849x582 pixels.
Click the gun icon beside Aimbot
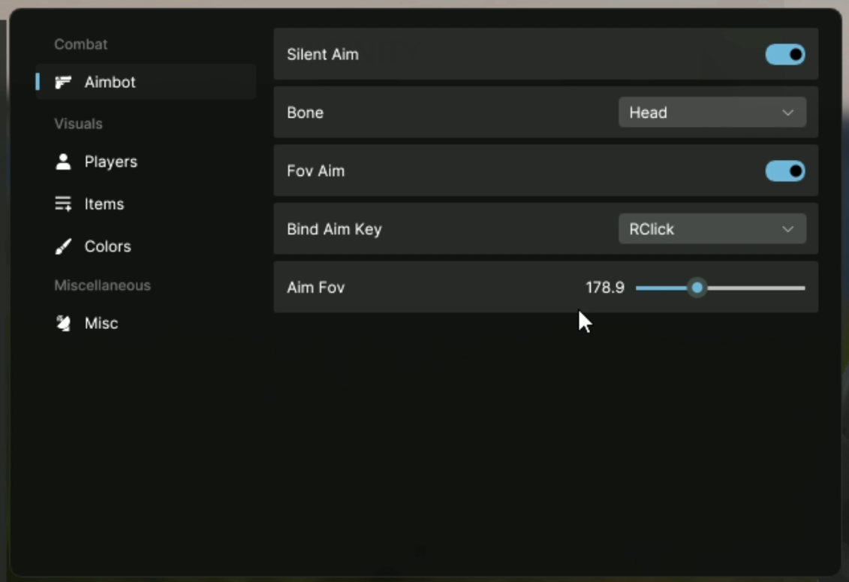64,82
